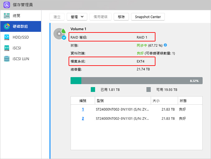Click the 同步中 status text
This screenshot has height=159, width=211.
pos(142,45)
